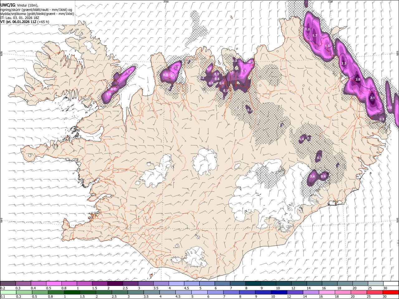The height and width of the screenshot is (299, 399).
Task: Select bottom legend swatch between 5 and 6
Action: pos(199,292)
